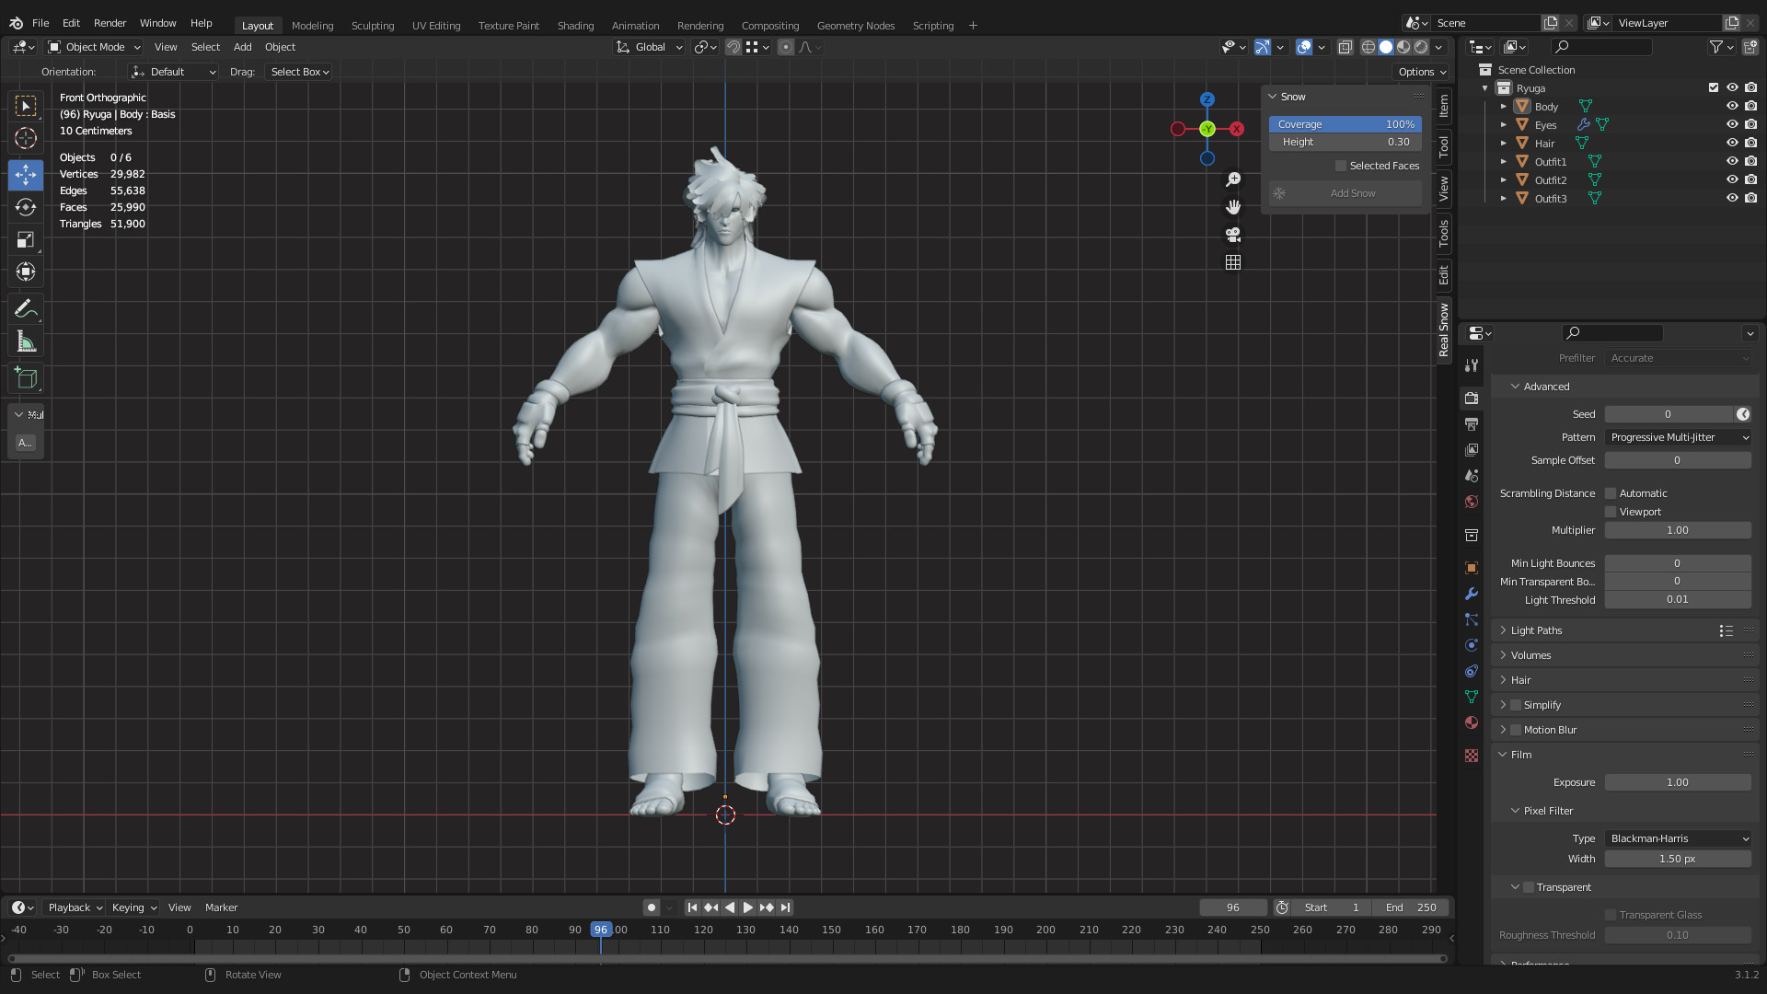This screenshot has height=994, width=1767.
Task: Enable the Selected Faces checkbox
Action: (1341, 166)
